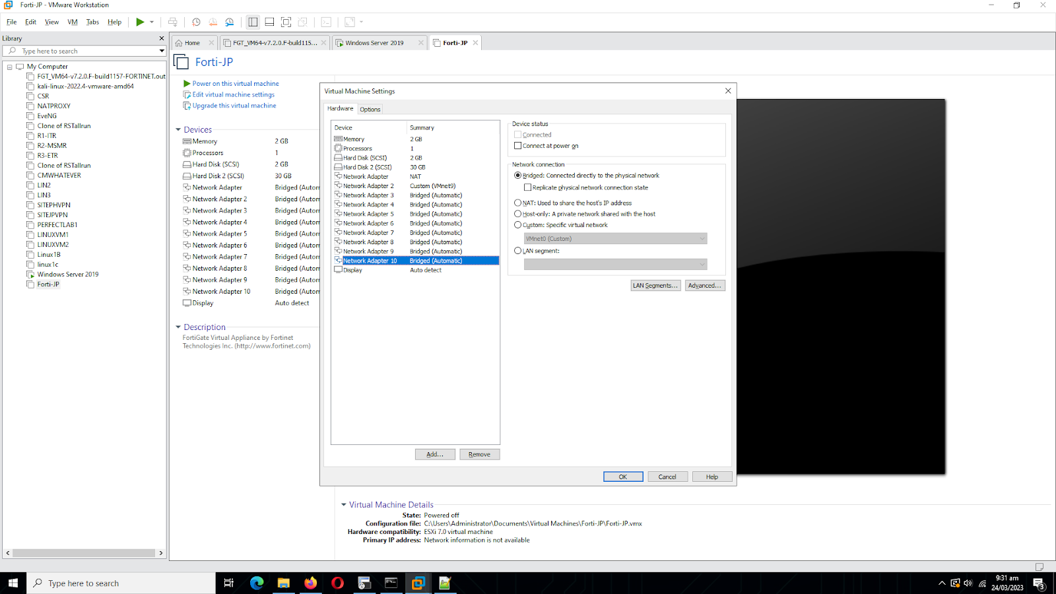Image resolution: width=1056 pixels, height=594 pixels.
Task: Click the Memory icon in Devices summary
Action: coord(187,141)
